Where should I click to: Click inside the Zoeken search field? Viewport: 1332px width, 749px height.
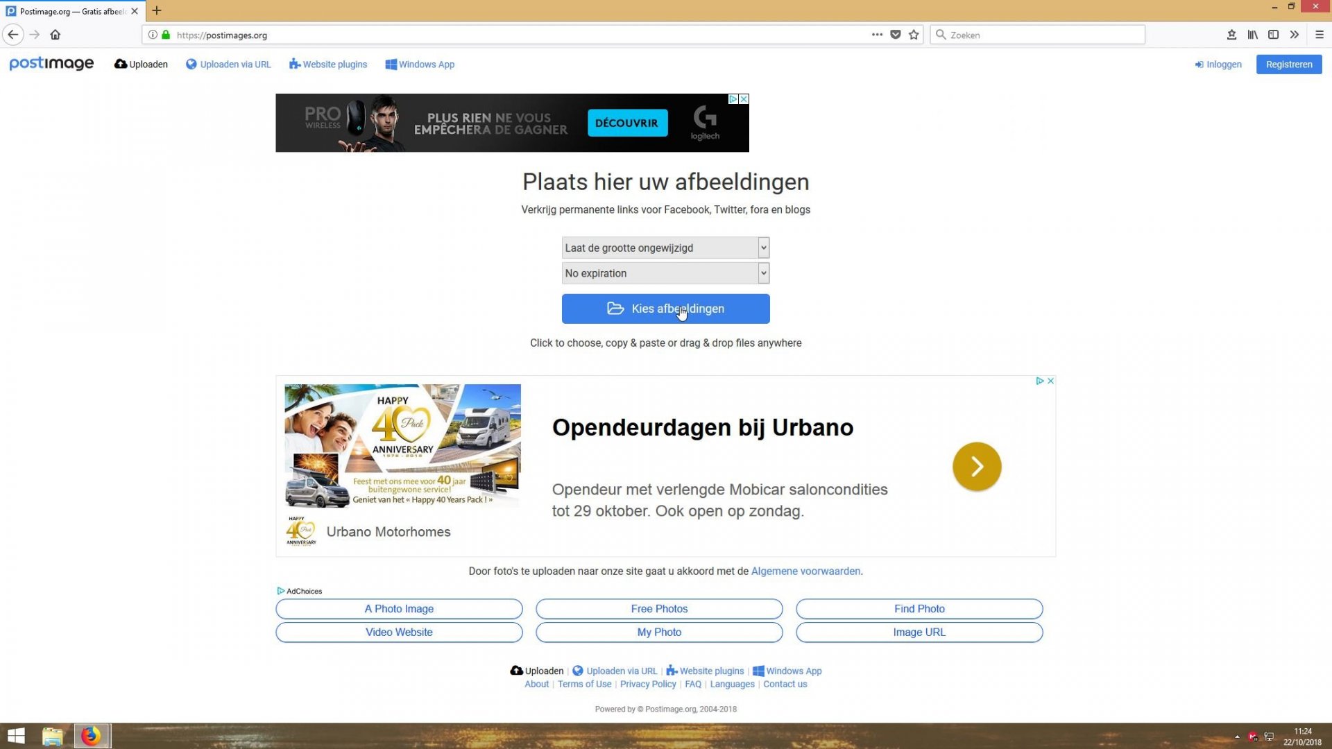(1036, 35)
